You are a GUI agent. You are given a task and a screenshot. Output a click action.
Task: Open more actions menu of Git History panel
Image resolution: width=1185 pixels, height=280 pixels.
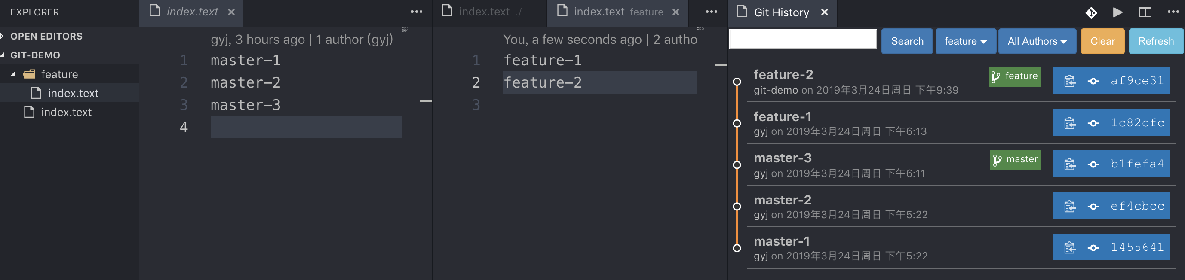tap(1173, 12)
